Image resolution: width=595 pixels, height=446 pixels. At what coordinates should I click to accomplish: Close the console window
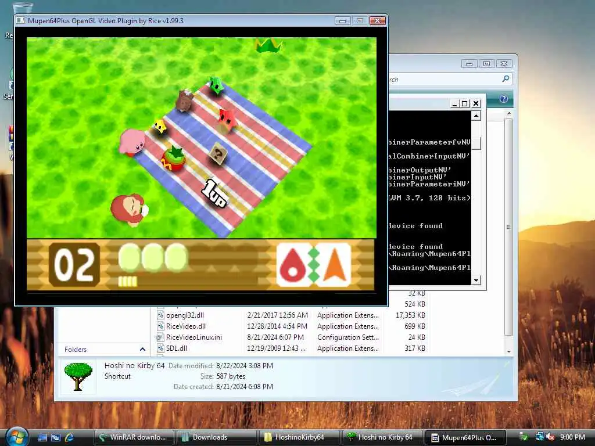476,103
